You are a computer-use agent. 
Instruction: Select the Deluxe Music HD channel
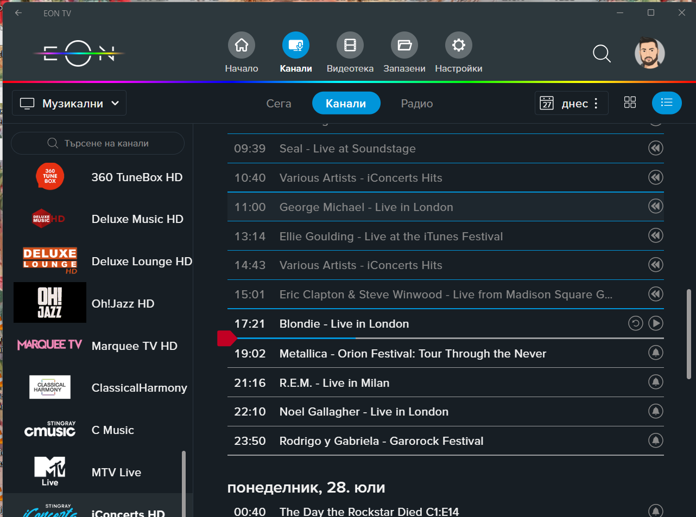click(x=98, y=219)
